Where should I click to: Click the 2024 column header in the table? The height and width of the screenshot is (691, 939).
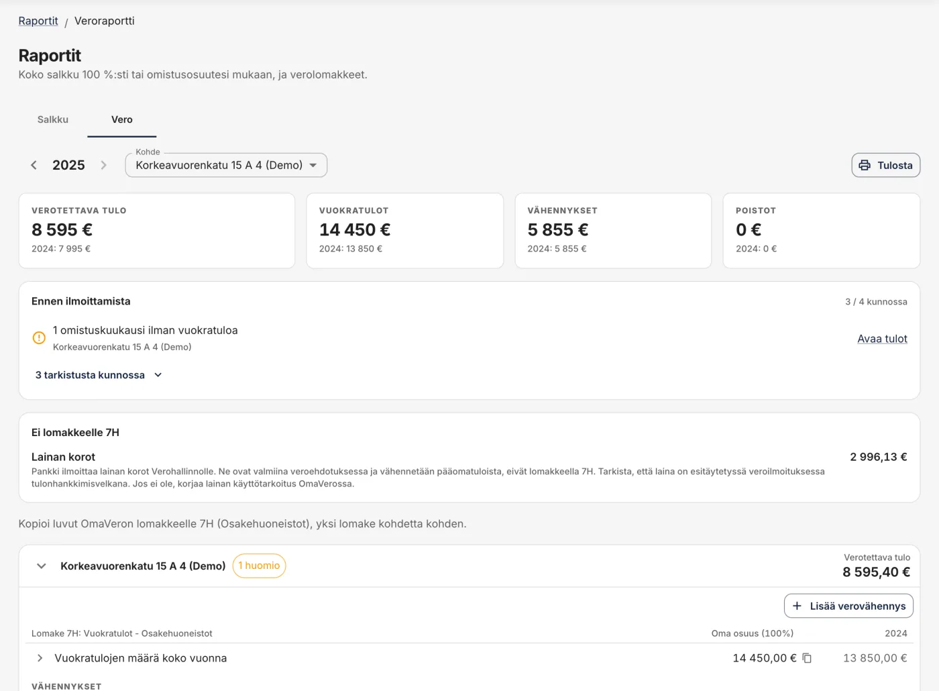[x=896, y=633]
